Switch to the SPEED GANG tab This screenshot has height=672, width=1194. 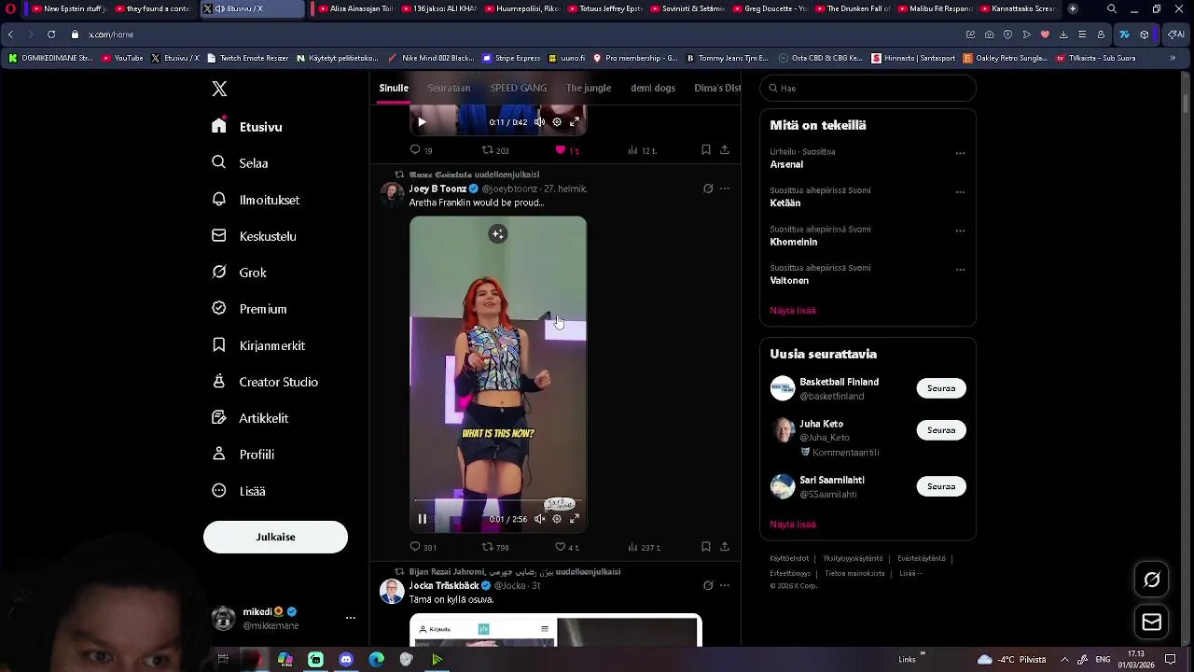[519, 88]
